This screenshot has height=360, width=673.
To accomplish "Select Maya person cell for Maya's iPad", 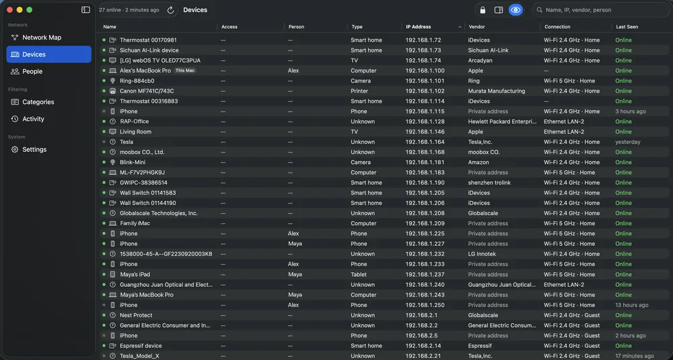I will click(295, 274).
